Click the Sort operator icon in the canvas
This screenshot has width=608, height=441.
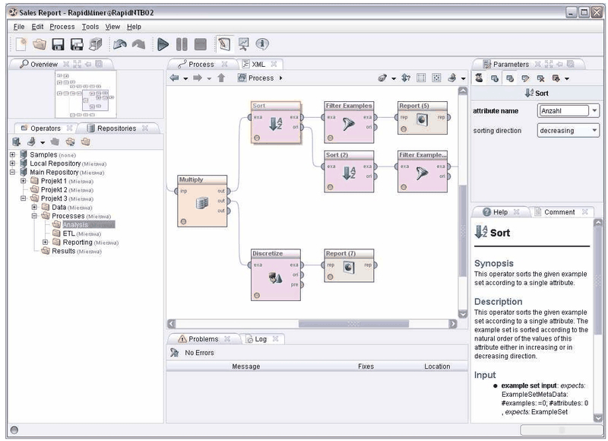[x=276, y=124]
